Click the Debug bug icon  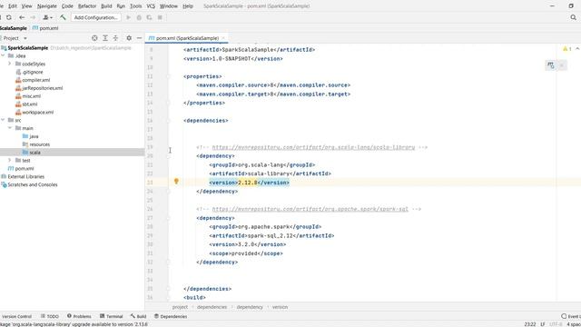pyautogui.click(x=139, y=17)
